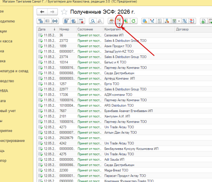Viewport: 212px width, 182px height.
Task: Click the (••) toolbar icon
Action: [x=55, y=21]
